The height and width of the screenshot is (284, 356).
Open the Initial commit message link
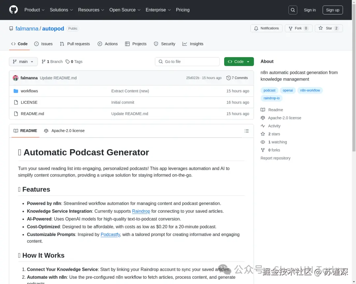[123, 102]
